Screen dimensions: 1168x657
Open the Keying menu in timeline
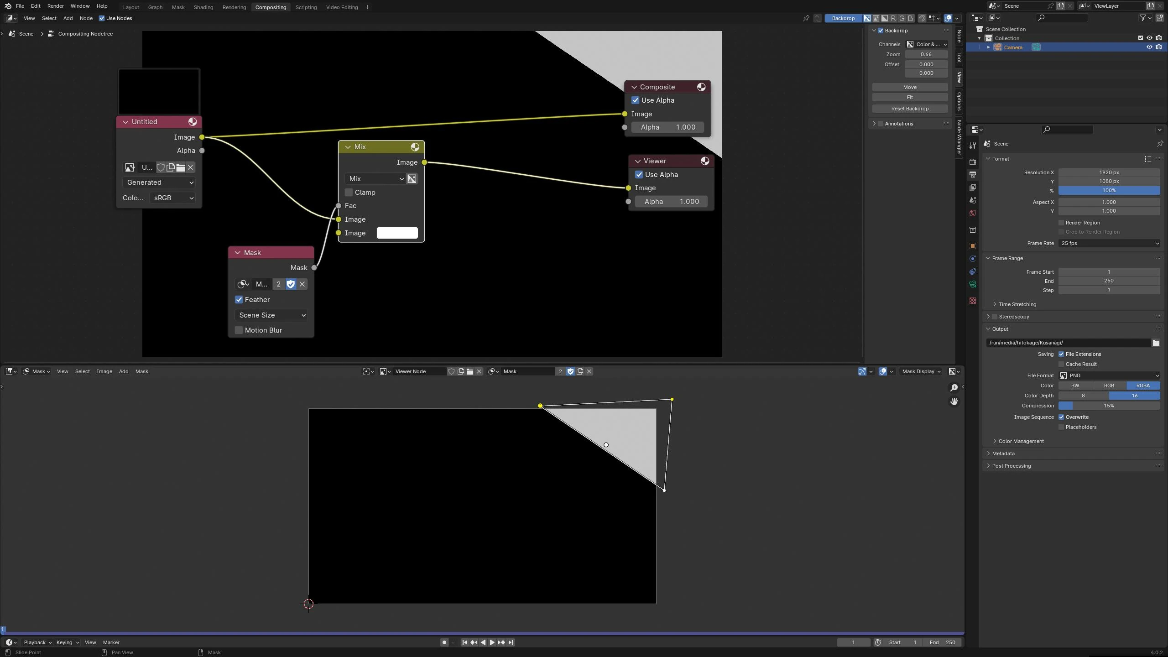[x=67, y=642]
